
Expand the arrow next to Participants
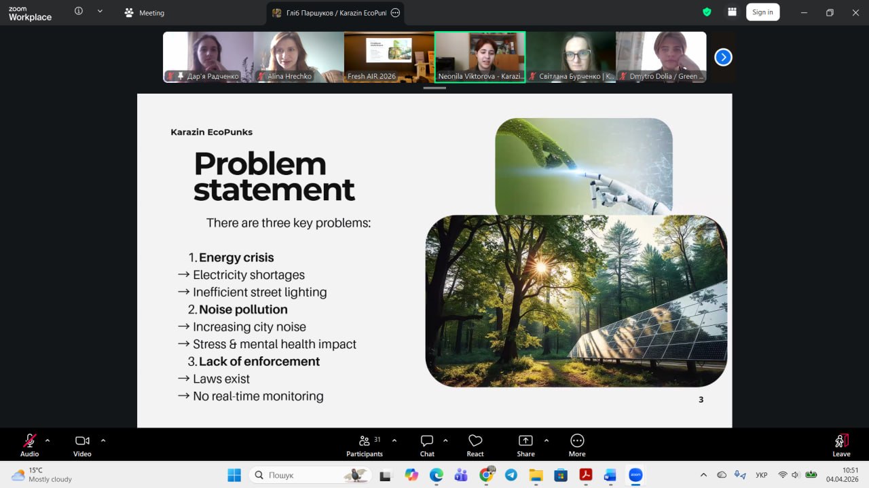[x=394, y=440]
